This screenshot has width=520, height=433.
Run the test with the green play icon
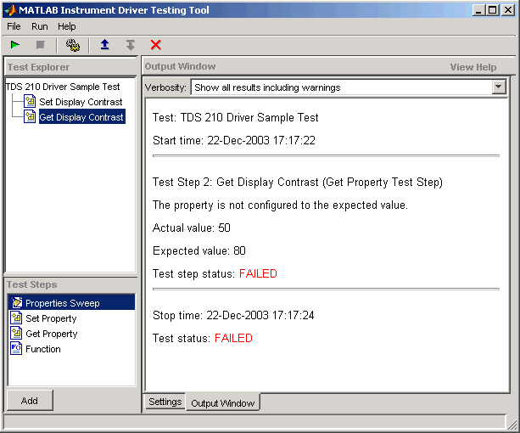pos(15,45)
